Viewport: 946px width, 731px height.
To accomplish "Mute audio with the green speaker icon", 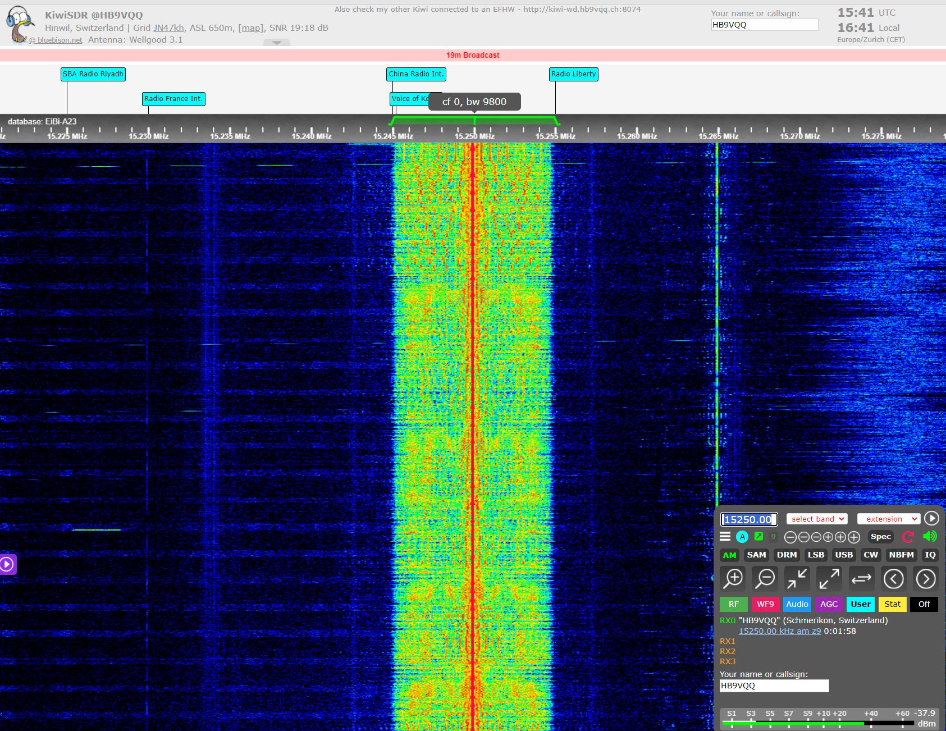I will tap(930, 536).
